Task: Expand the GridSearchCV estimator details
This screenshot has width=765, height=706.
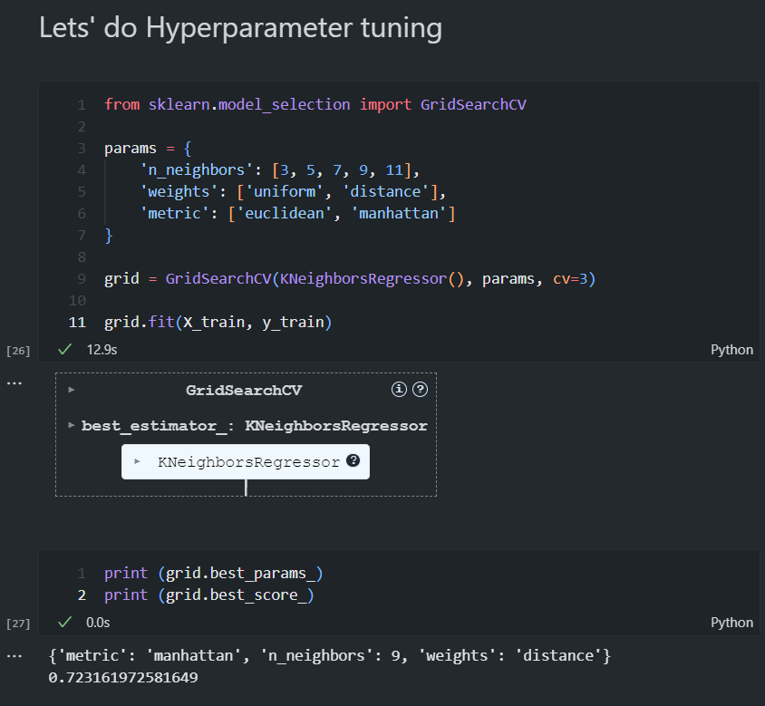Action: (72, 390)
